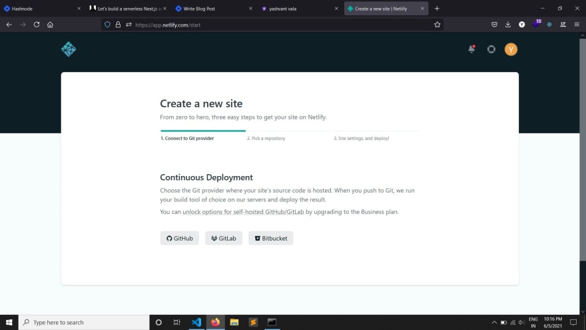Select step 3 Site settings, and deploy!
The height and width of the screenshot is (330, 586).
(362, 138)
